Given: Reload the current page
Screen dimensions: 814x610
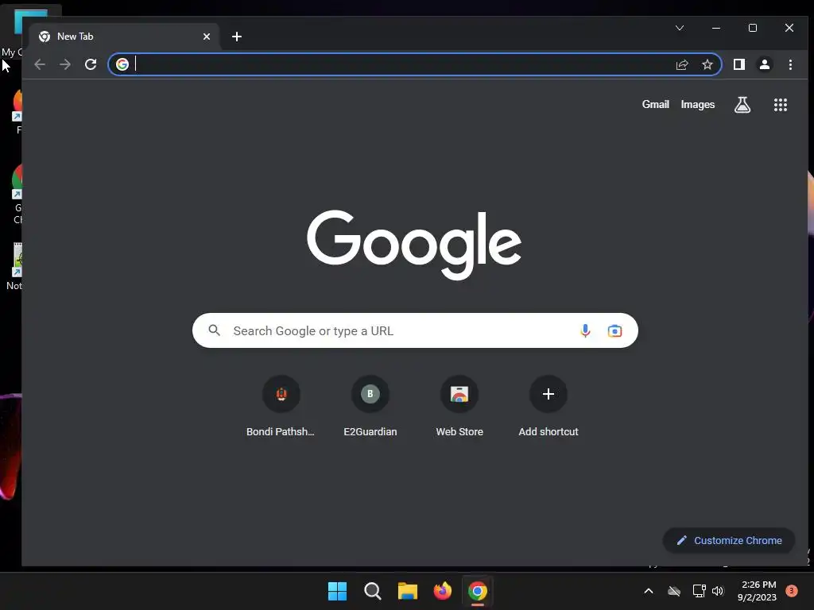Looking at the screenshot, I should pos(91,64).
